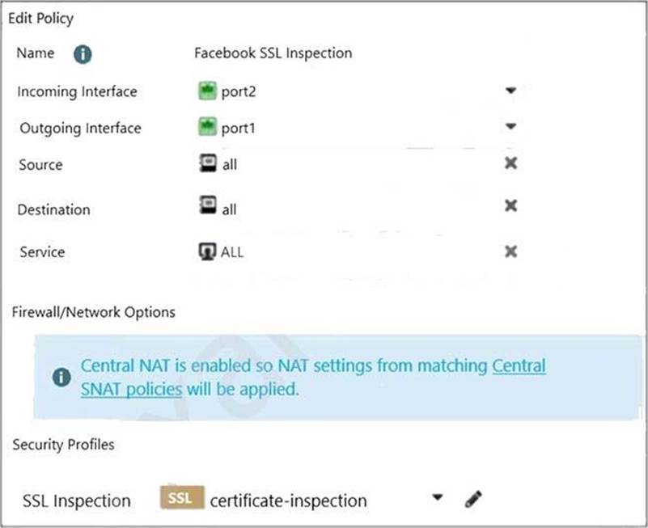The height and width of the screenshot is (528, 648).
Task: Click the Service ALL icon
Action: pyautogui.click(x=207, y=251)
